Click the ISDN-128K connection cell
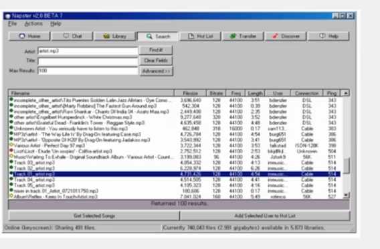 307,145
